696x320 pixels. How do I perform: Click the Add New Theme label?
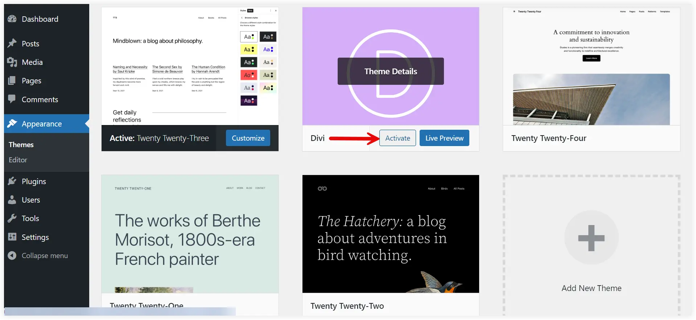click(591, 288)
